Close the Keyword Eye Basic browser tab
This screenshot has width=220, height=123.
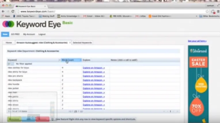[x=45, y=6]
